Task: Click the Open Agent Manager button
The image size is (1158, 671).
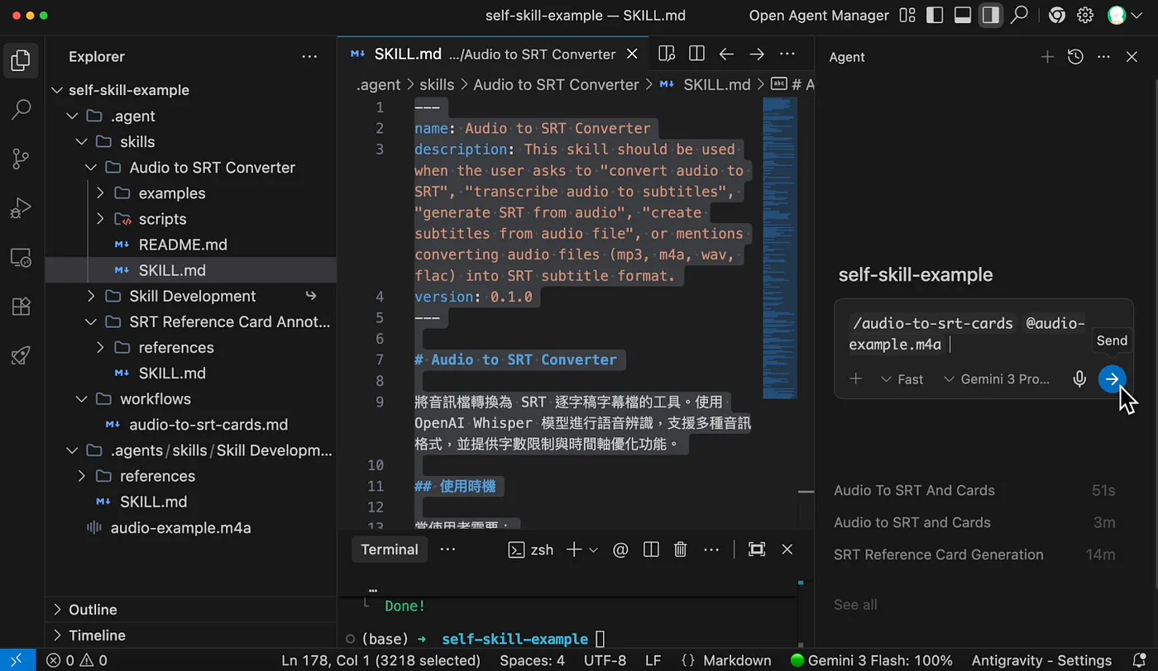Action: pos(819,15)
